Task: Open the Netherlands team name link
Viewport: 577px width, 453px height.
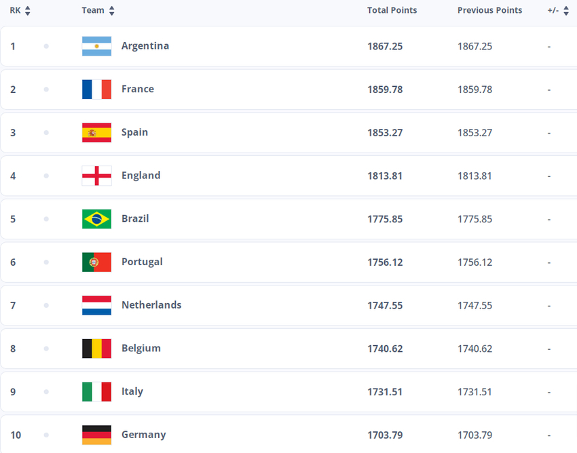Action: [x=151, y=304]
